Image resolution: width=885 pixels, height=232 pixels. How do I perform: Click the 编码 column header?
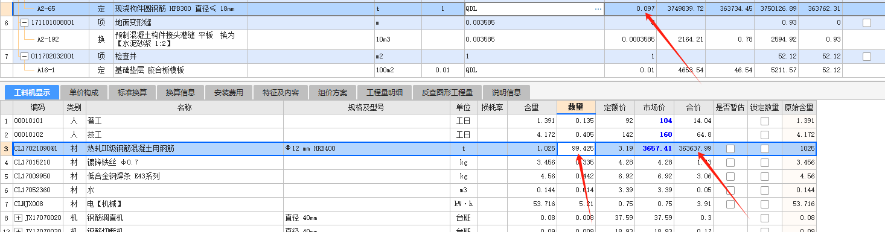(x=38, y=107)
